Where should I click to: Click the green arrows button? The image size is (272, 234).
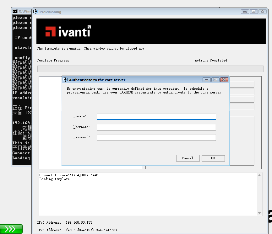(11, 229)
